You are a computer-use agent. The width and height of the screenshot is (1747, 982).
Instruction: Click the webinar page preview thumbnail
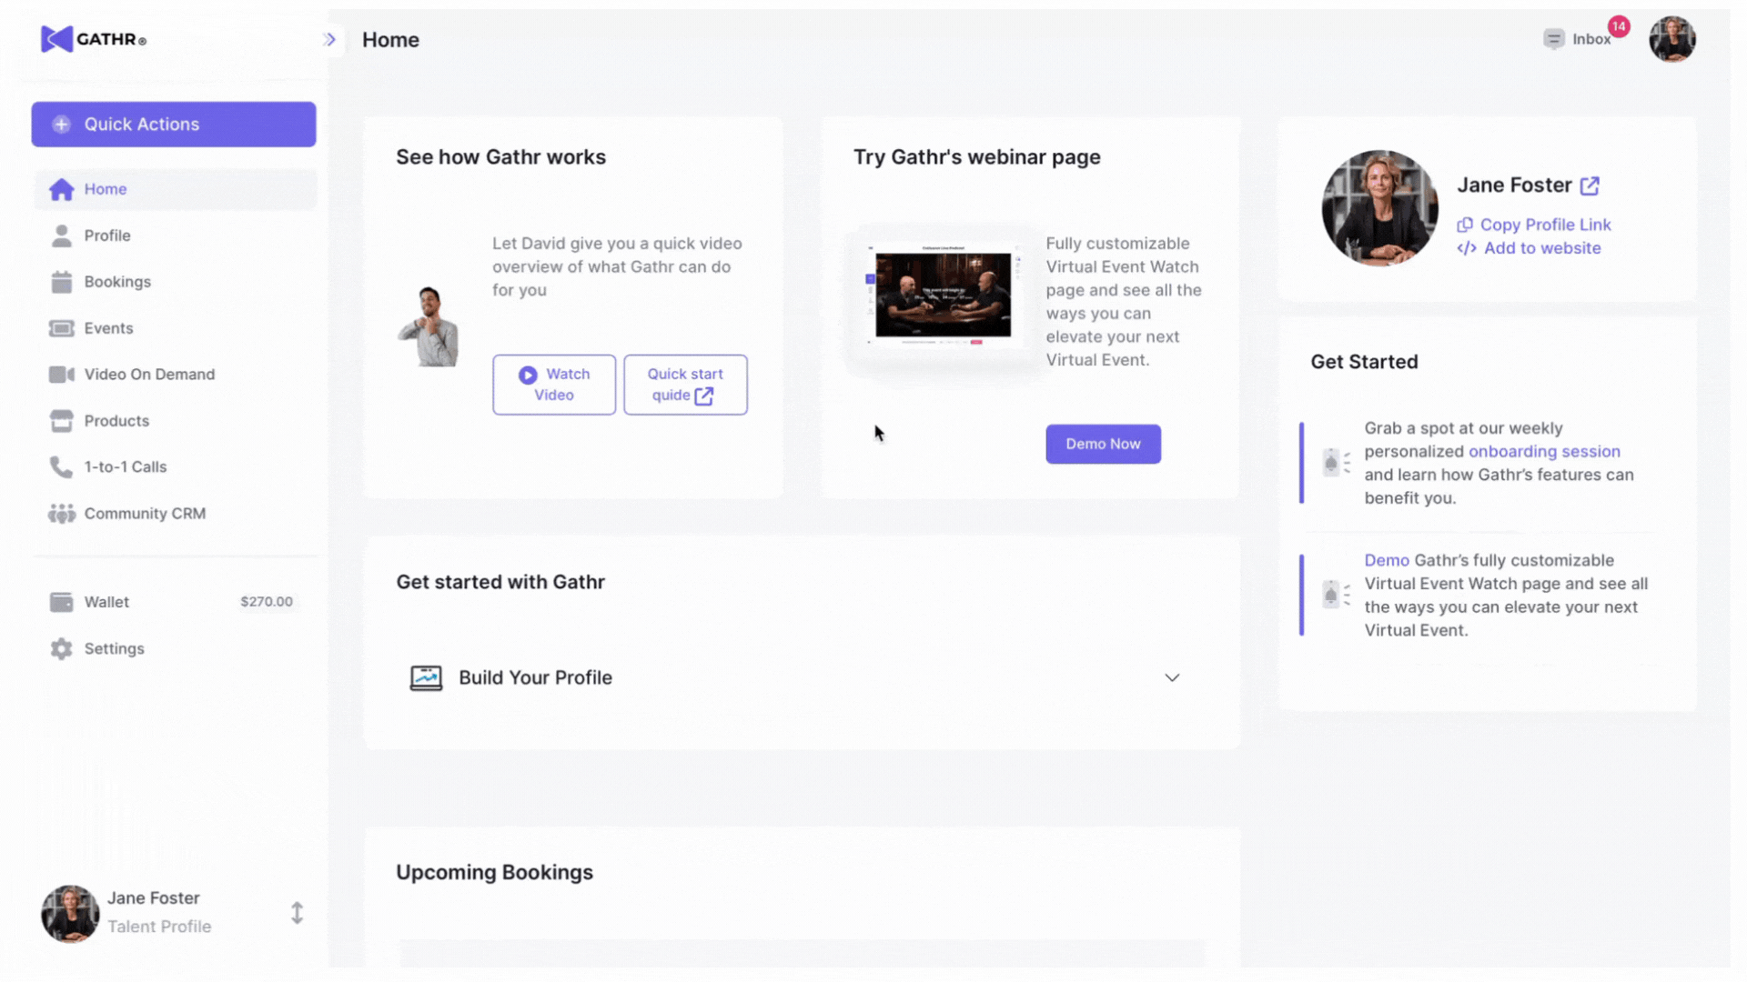click(x=943, y=296)
